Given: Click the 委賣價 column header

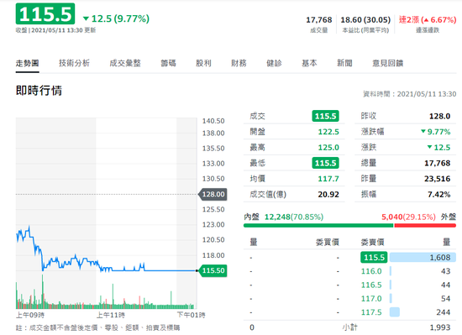Looking at the screenshot, I should pos(372,243).
